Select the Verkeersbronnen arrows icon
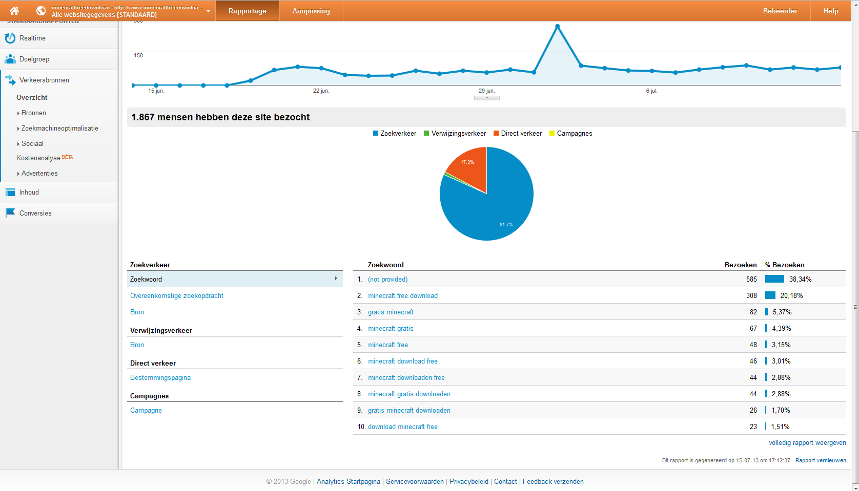Screen dimensions: 859x491 (10, 80)
